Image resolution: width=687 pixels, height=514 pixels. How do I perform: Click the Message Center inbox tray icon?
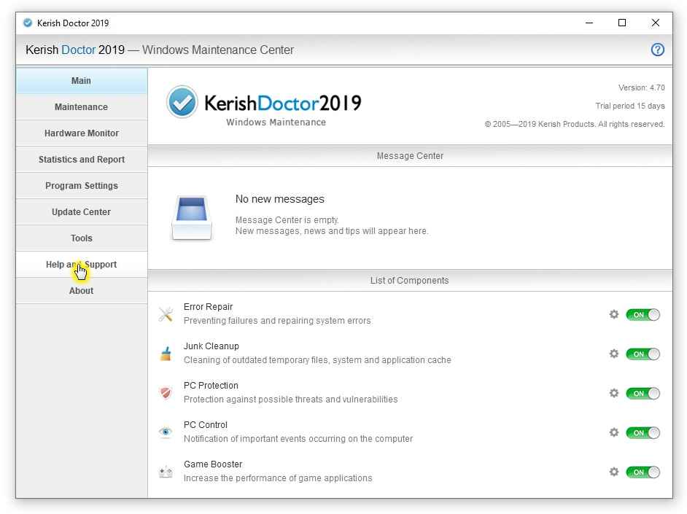tap(193, 217)
